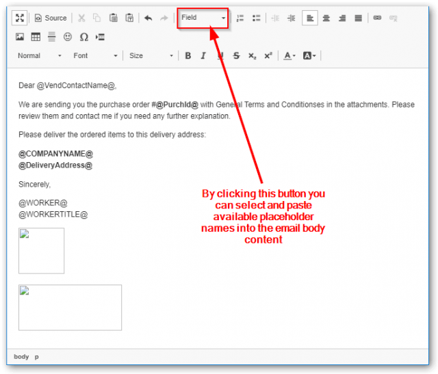
Task: Select the p element in path bar
Action: (36, 357)
